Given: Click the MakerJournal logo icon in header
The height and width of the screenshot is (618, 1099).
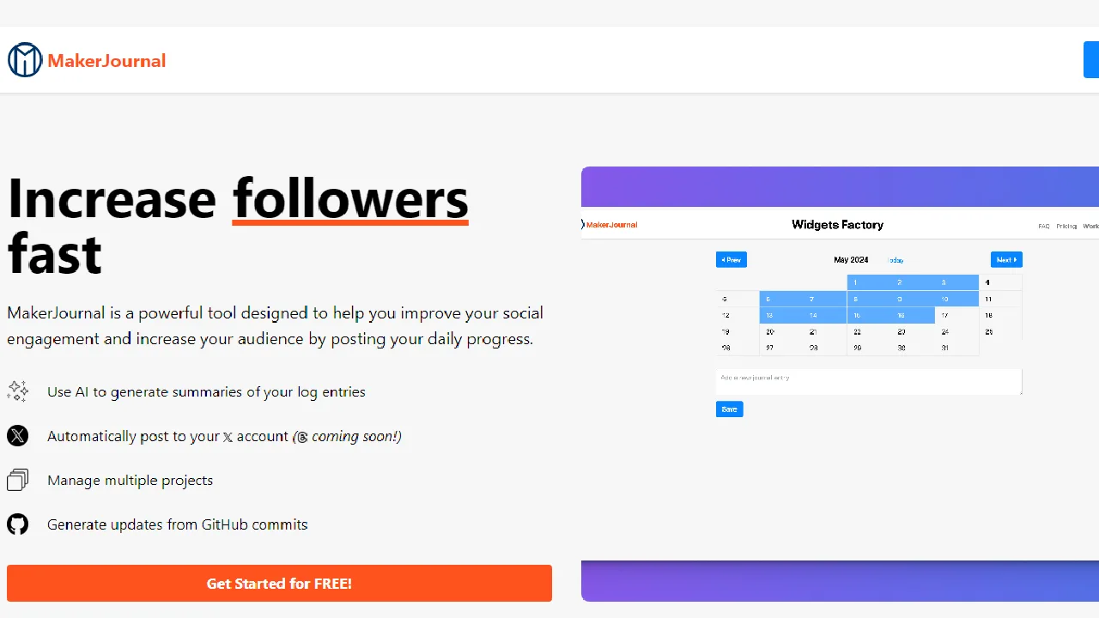Looking at the screenshot, I should coord(25,60).
